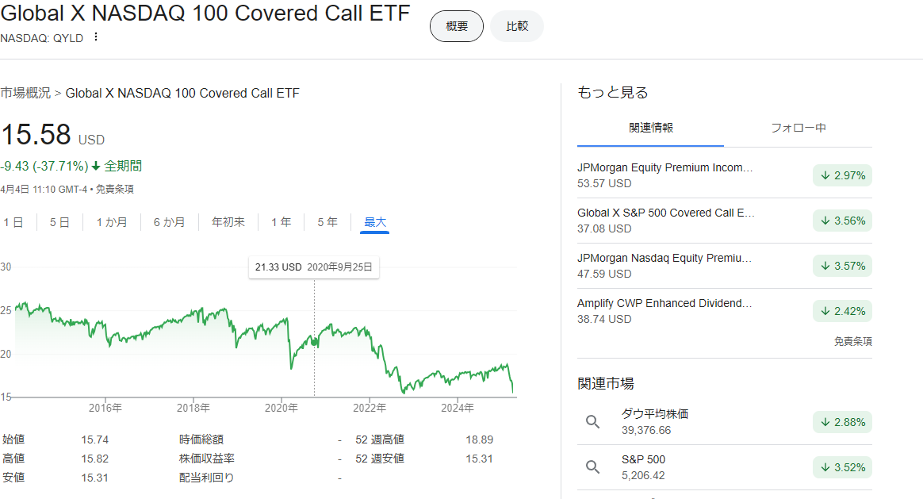Click the chart at the 2020年9月25日 marker line
This screenshot has height=499, width=923.
tap(315, 342)
